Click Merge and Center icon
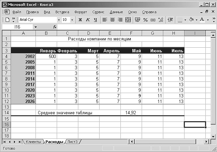Screen dimensions: 217x152 [128, 20]
